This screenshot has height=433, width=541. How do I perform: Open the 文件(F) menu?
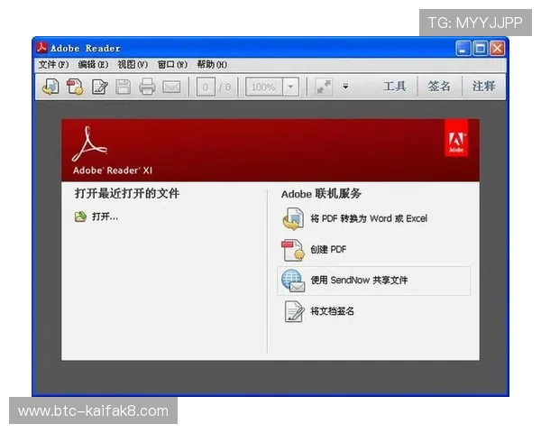[x=53, y=65]
